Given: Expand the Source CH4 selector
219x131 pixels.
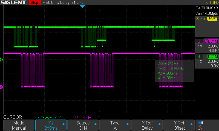Looking at the screenshot, I should click(x=83, y=125).
